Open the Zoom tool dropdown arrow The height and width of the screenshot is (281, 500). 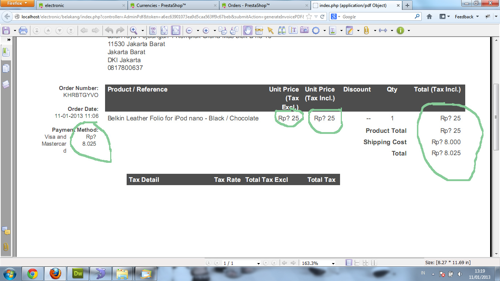pyautogui.click(x=143, y=30)
